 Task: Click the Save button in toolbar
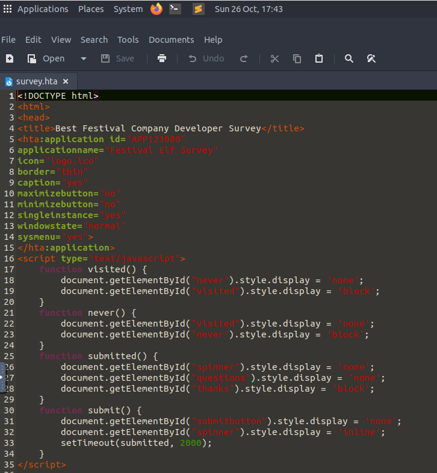click(117, 58)
